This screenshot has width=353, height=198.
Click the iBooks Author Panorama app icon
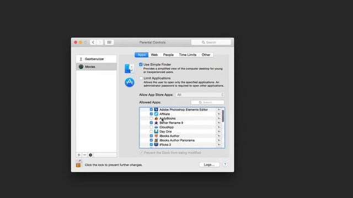156,140
